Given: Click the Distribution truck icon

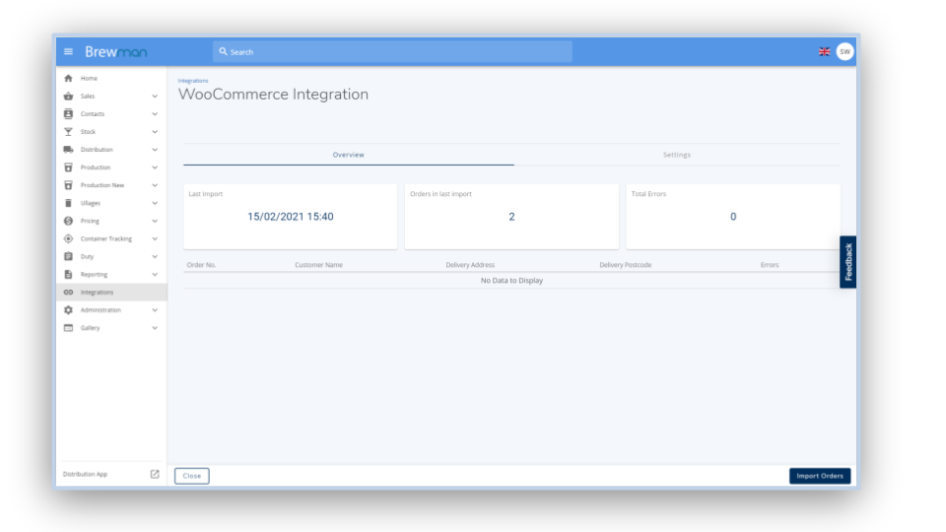Looking at the screenshot, I should coord(68,150).
